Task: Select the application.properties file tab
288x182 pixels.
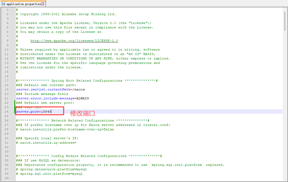Action: (23, 4)
